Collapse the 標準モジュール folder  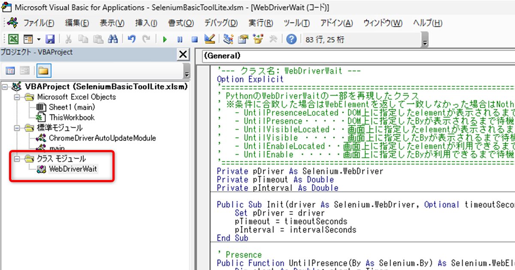click(17, 128)
